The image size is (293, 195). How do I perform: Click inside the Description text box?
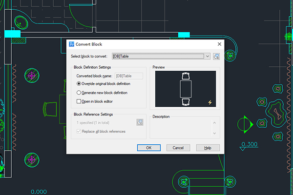pos(181,128)
